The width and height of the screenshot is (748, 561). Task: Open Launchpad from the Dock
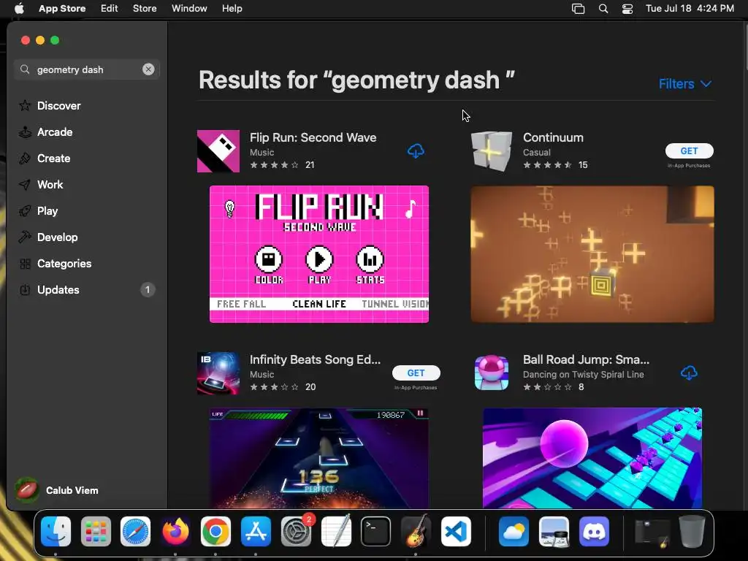click(96, 532)
